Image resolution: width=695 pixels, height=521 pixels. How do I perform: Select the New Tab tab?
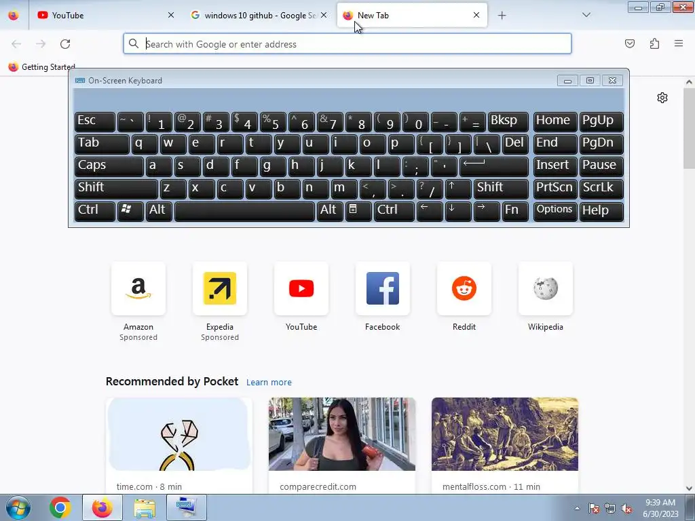pyautogui.click(x=412, y=16)
